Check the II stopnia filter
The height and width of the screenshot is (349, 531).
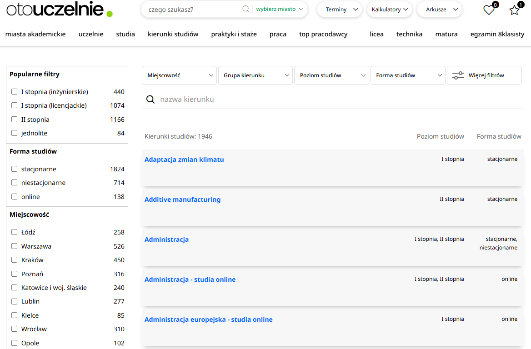pos(15,120)
